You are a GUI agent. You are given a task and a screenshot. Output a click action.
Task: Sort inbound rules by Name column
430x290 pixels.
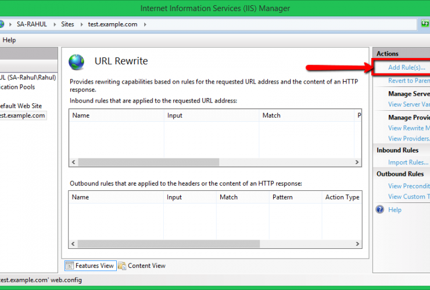(x=116, y=115)
